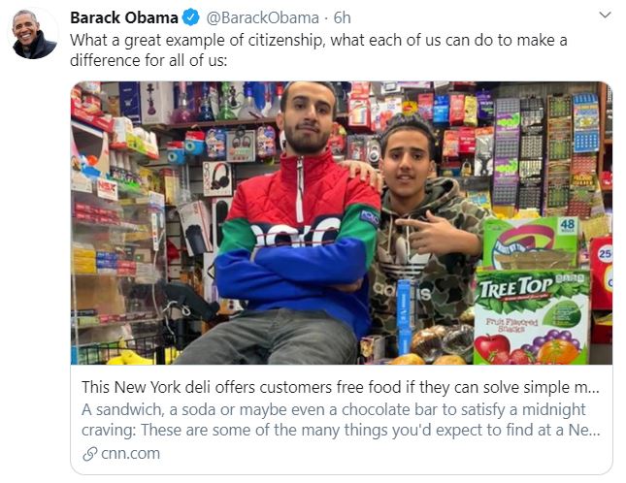Click the tweet text about citizenship
This screenshot has height=483, width=626.
click(318, 50)
